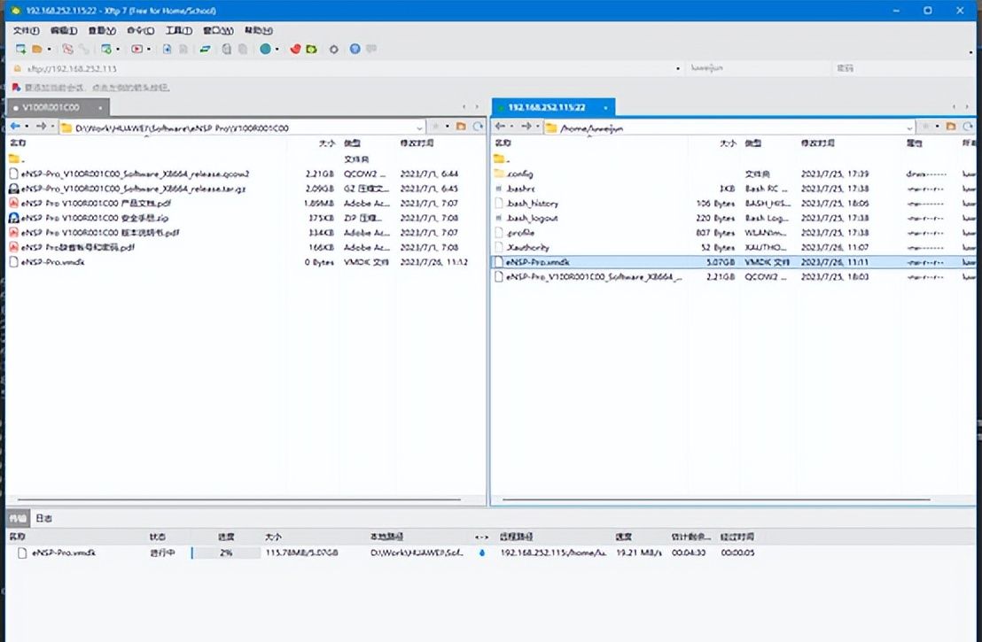The image size is (982, 642).
Task: Select the 192.168.252.115:22 remote tab
Action: click(547, 107)
